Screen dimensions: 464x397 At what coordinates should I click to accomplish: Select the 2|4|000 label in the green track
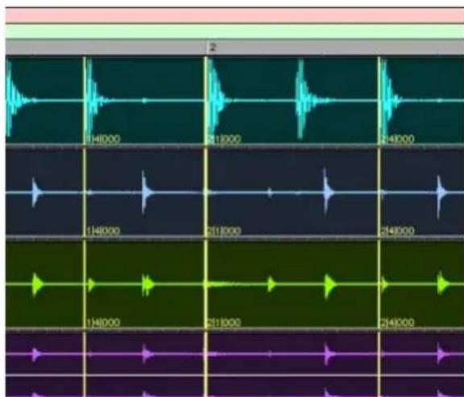coord(397,322)
